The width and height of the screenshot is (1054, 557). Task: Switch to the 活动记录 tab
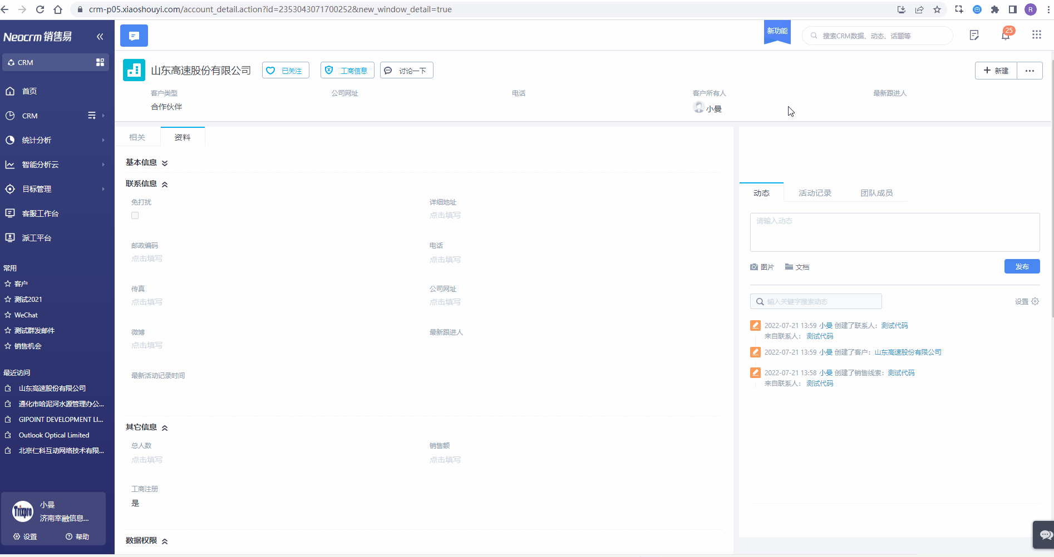814,193
